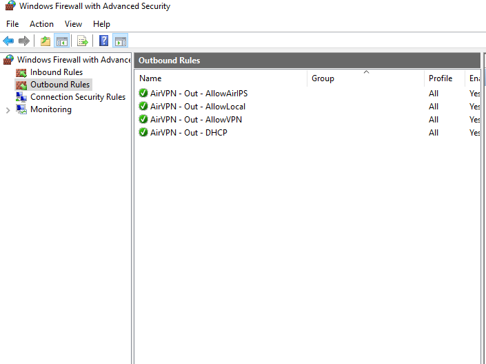This screenshot has width=486, height=364.
Task: Select Inbound Rules in the tree
Action: pos(57,72)
